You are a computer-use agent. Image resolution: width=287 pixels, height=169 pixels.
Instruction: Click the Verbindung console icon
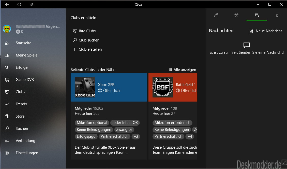pyautogui.click(x=7, y=141)
